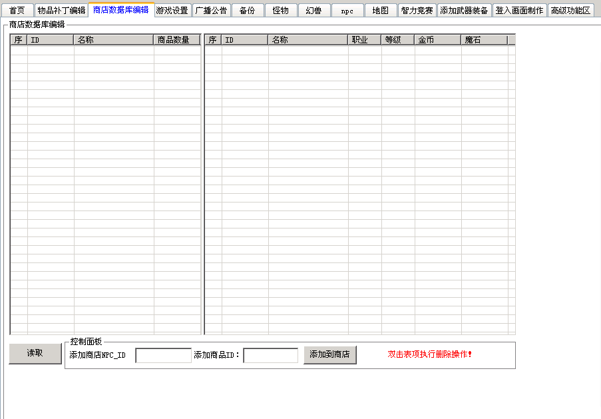Switch to the 物品补丁编辑 tab
Image resolution: width=601 pixels, height=419 pixels.
(61, 11)
